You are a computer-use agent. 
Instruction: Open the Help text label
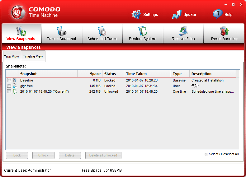pos(229,15)
